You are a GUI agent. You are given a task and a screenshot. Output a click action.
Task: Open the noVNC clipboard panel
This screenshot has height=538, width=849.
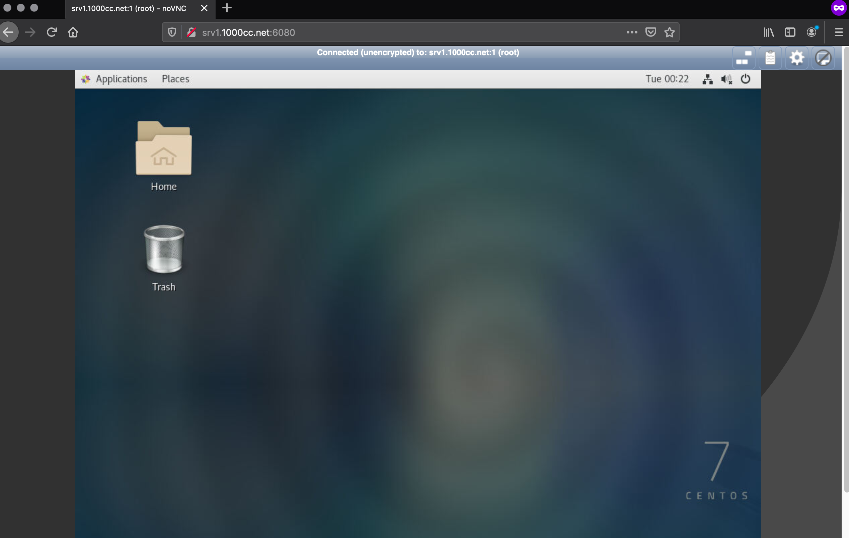pos(770,58)
